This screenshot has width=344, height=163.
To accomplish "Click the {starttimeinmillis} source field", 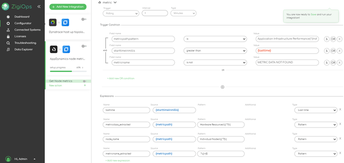I will 174,110.
